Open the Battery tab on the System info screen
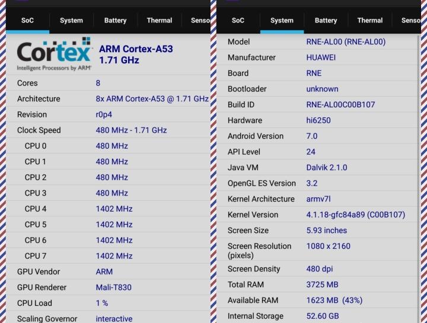This screenshot has width=427, height=323. [x=326, y=20]
